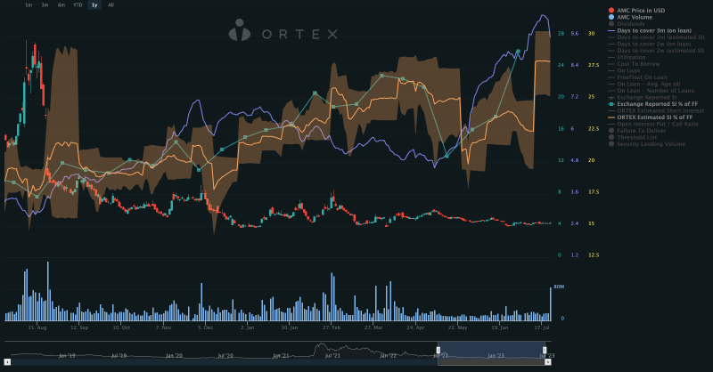Viewport: 713px width, 372px height.
Task: Click the 30. Jan x-axis label
Action: (x=289, y=328)
